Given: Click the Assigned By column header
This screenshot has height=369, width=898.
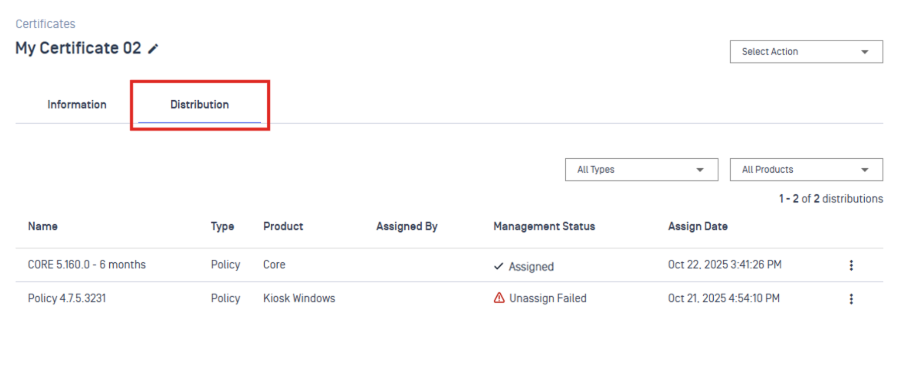Looking at the screenshot, I should pyautogui.click(x=407, y=226).
